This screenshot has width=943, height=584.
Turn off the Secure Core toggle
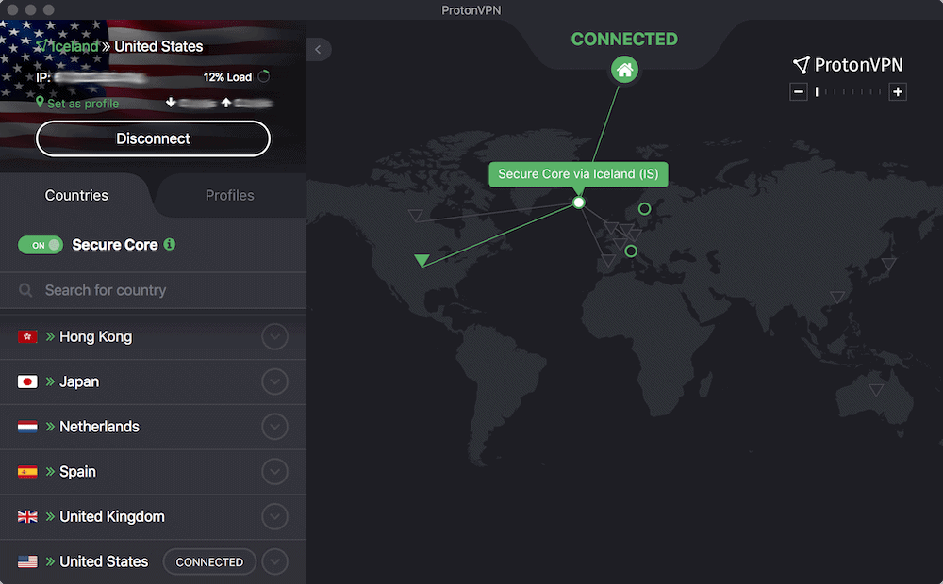pos(41,245)
